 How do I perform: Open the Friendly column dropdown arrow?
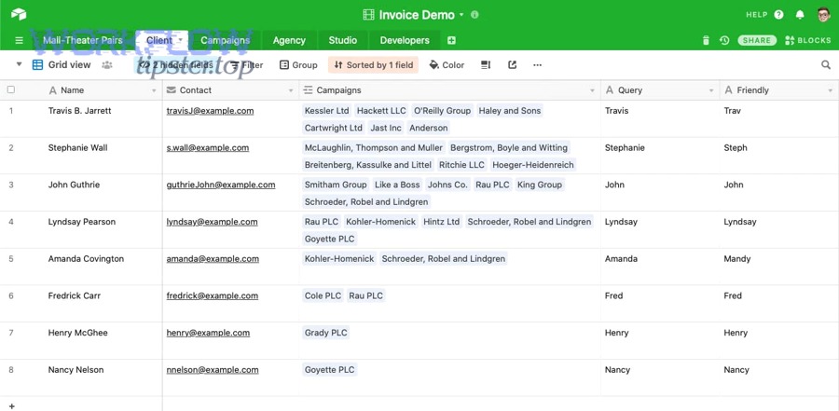pos(831,90)
